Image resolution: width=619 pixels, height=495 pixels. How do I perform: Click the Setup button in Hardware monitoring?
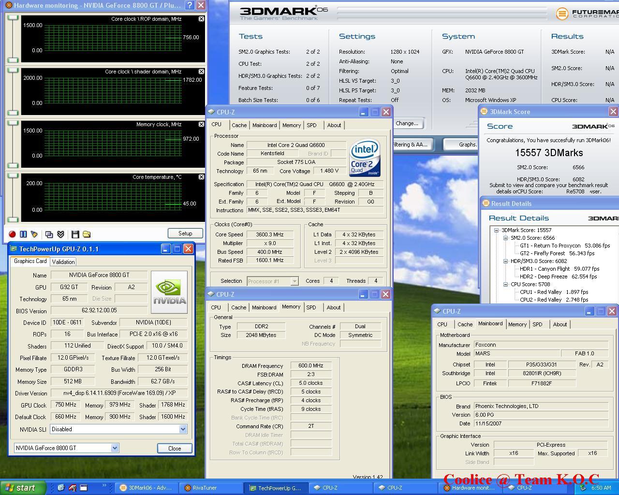pos(185,233)
